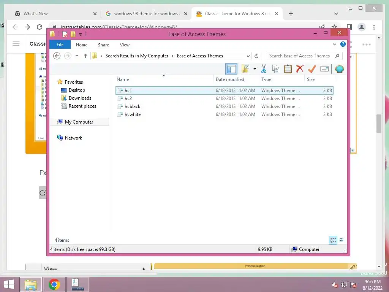Expand the ribbon with the chevron
The image size is (389, 292).
334,44
